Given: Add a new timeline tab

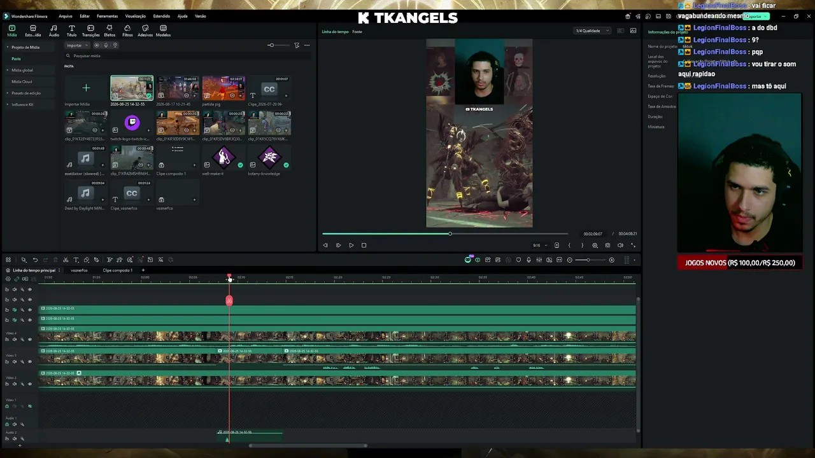Looking at the screenshot, I should [143, 270].
